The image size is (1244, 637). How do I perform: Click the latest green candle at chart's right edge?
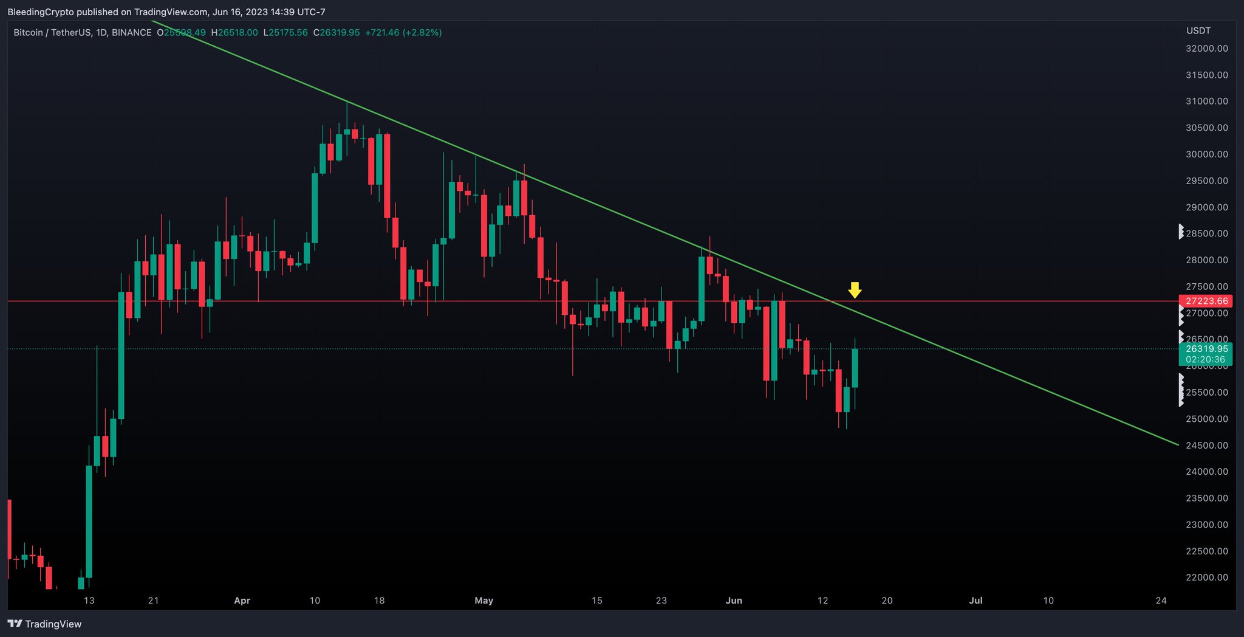pyautogui.click(x=855, y=368)
